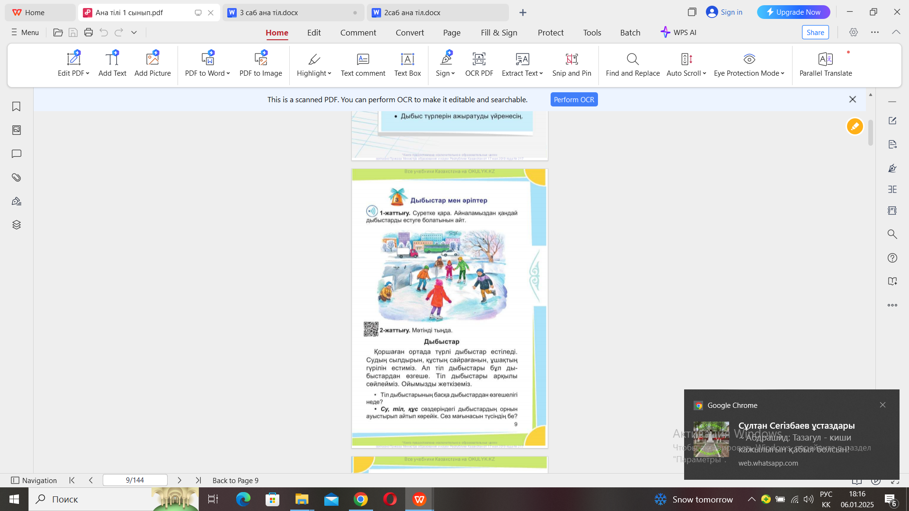Open the Auto Scroll dropdown
Screen dimensions: 909x511
click(704, 73)
